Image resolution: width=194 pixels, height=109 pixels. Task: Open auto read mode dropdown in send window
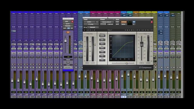pyautogui.click(x=68, y=67)
